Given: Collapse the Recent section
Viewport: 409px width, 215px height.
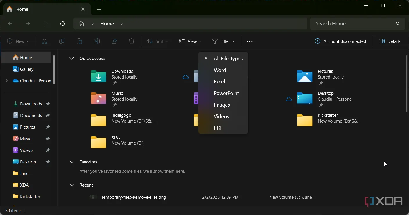Looking at the screenshot, I should tap(72, 185).
